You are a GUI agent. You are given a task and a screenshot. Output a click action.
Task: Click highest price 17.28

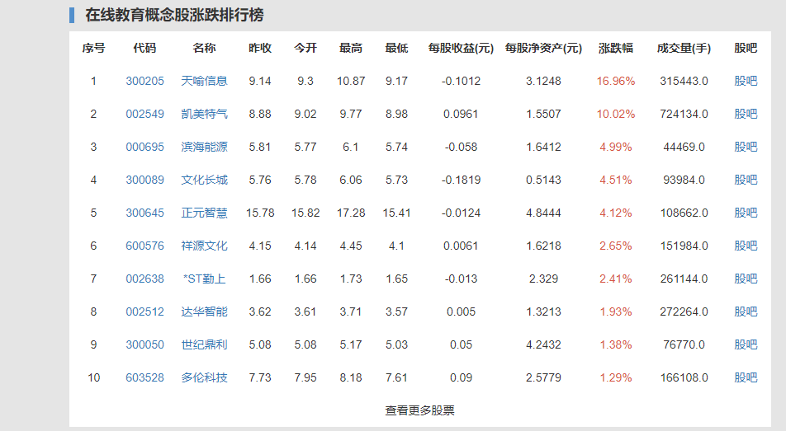[x=351, y=213]
